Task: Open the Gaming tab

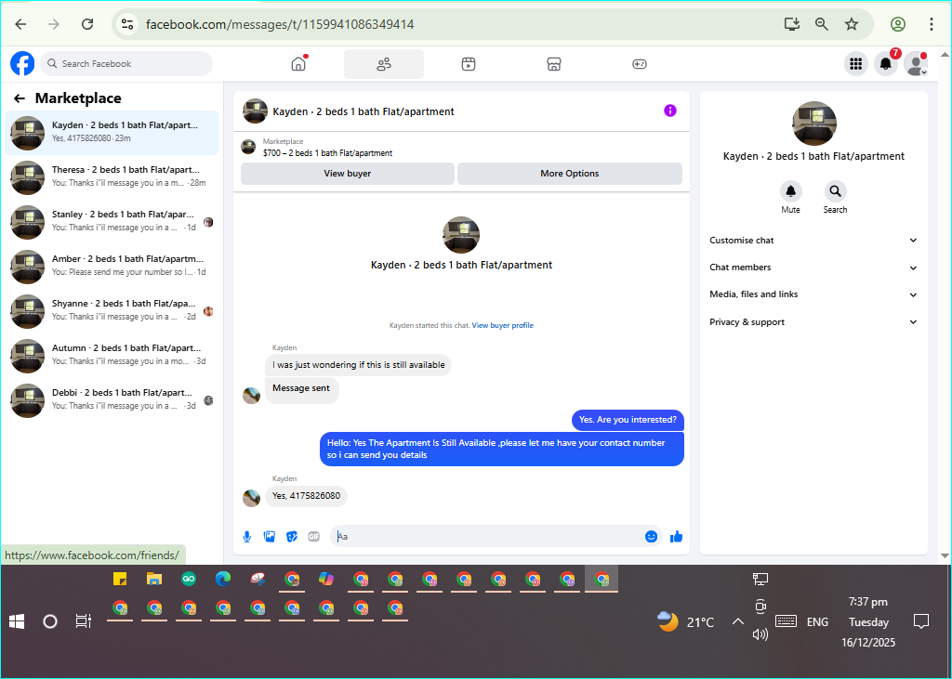Action: [640, 64]
